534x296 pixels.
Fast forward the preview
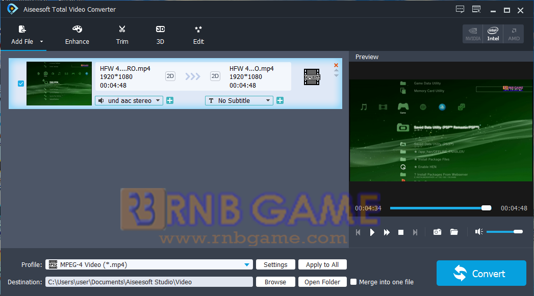pyautogui.click(x=387, y=232)
